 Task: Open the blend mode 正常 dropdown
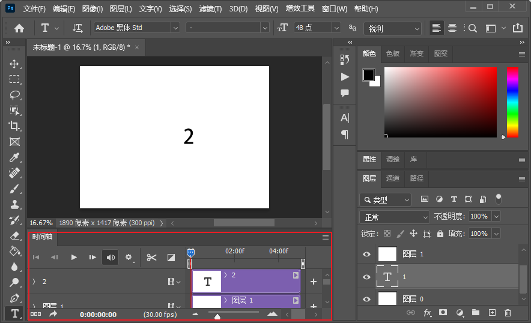tap(394, 217)
